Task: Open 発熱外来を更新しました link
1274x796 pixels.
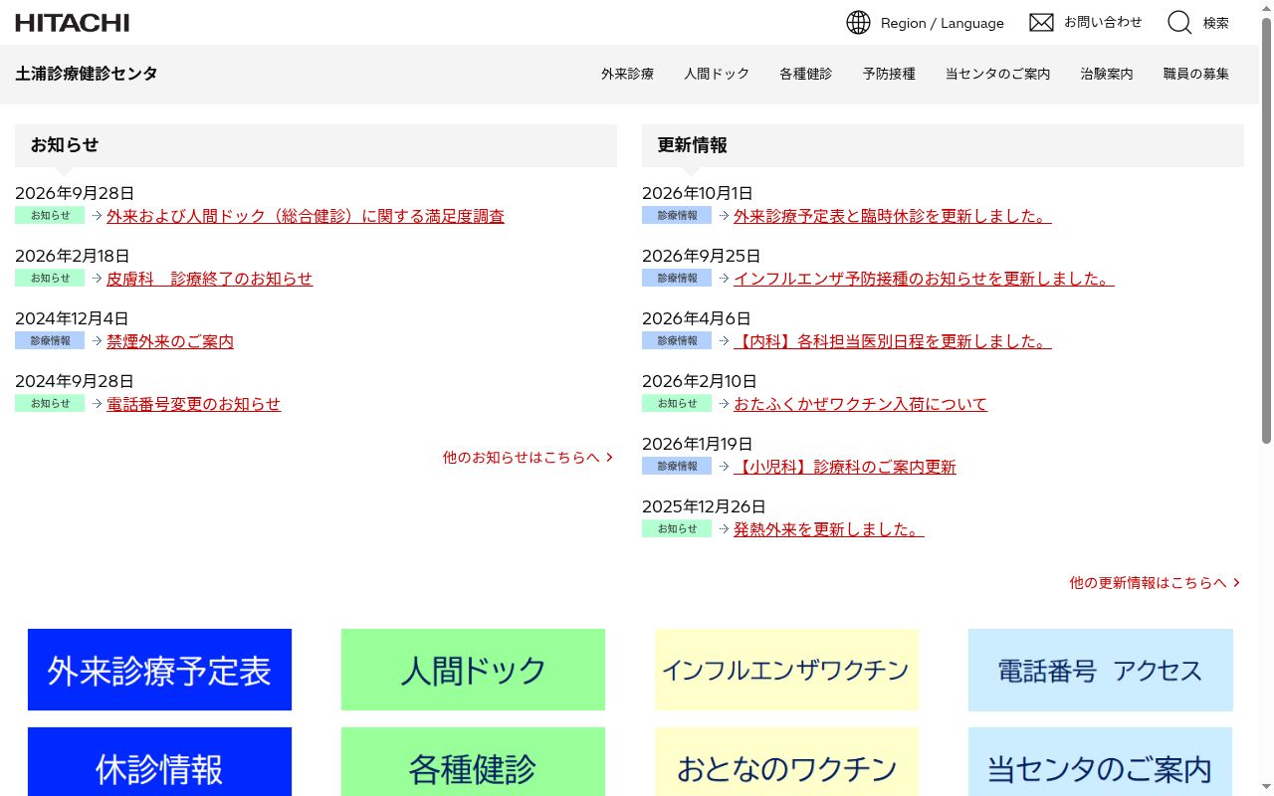Action: point(829,529)
